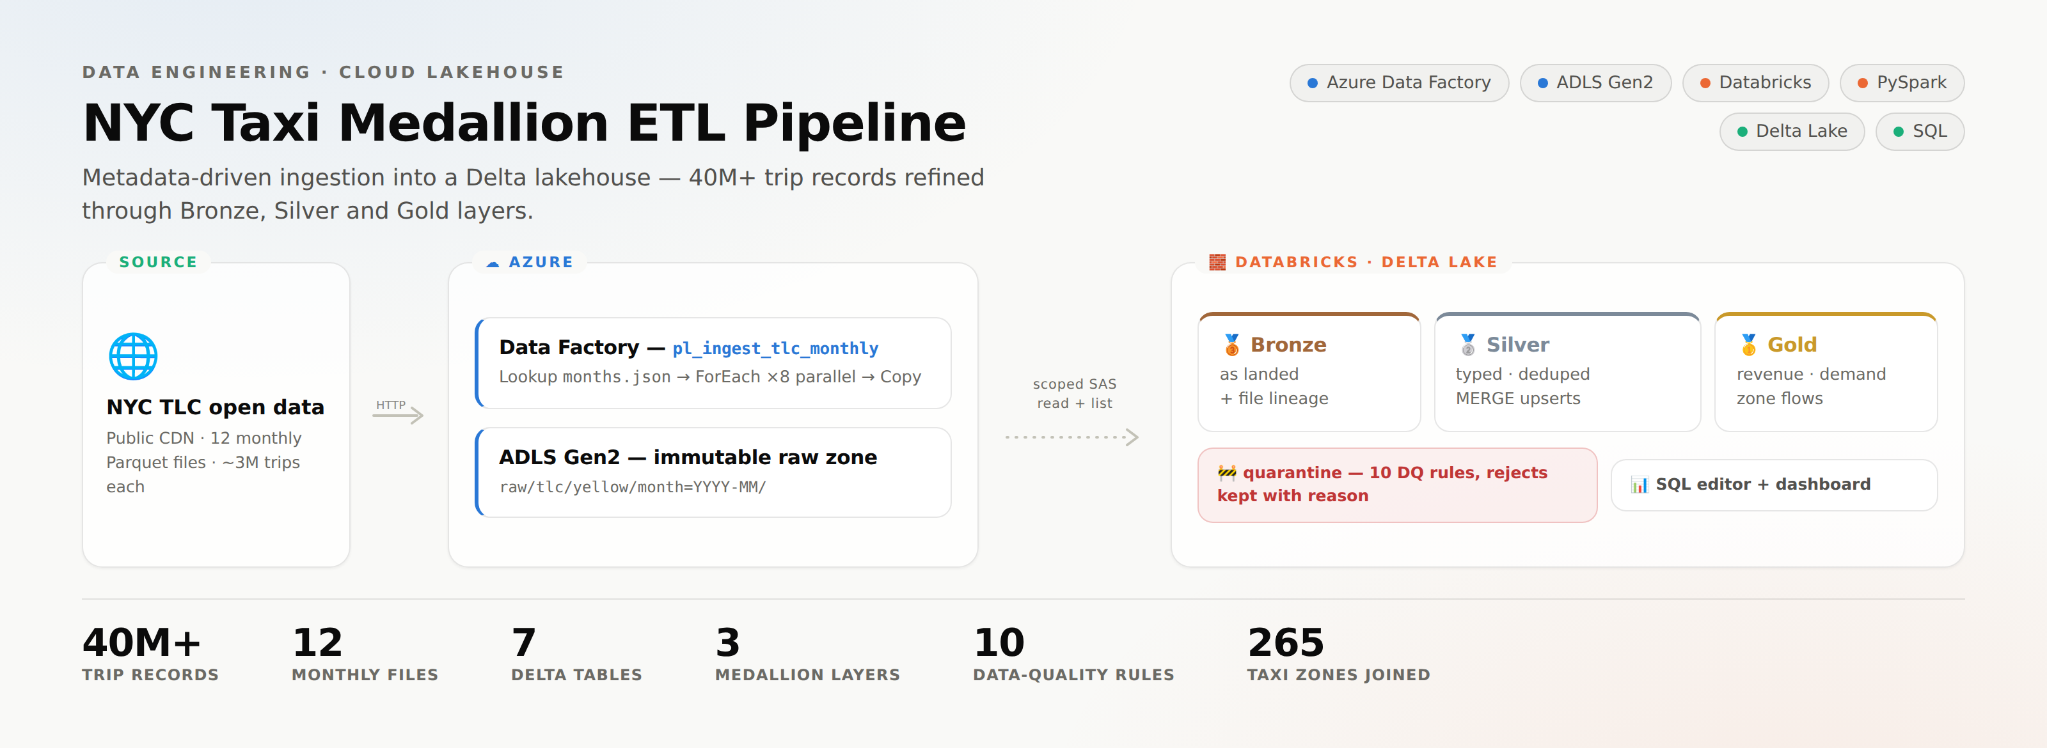Click the HTTP arrow after the Source card

click(x=398, y=416)
